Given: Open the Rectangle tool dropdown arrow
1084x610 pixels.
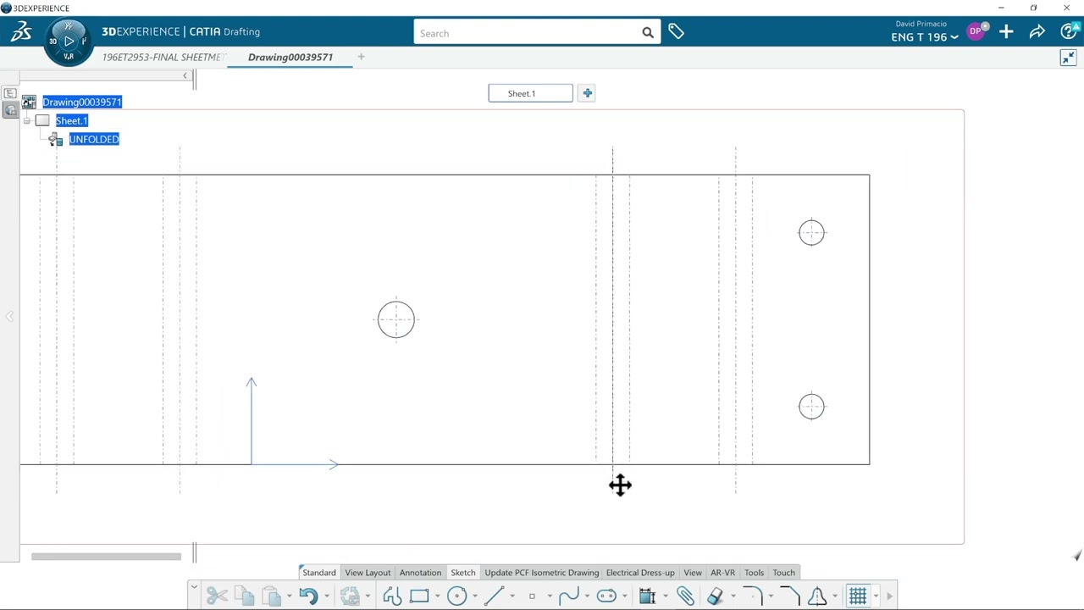Looking at the screenshot, I should point(437,596).
